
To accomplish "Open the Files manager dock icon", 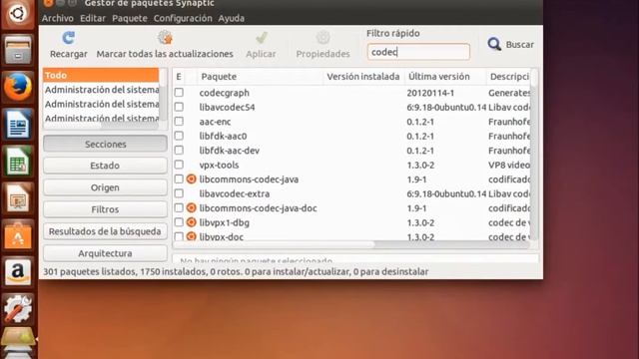I will (x=18, y=50).
